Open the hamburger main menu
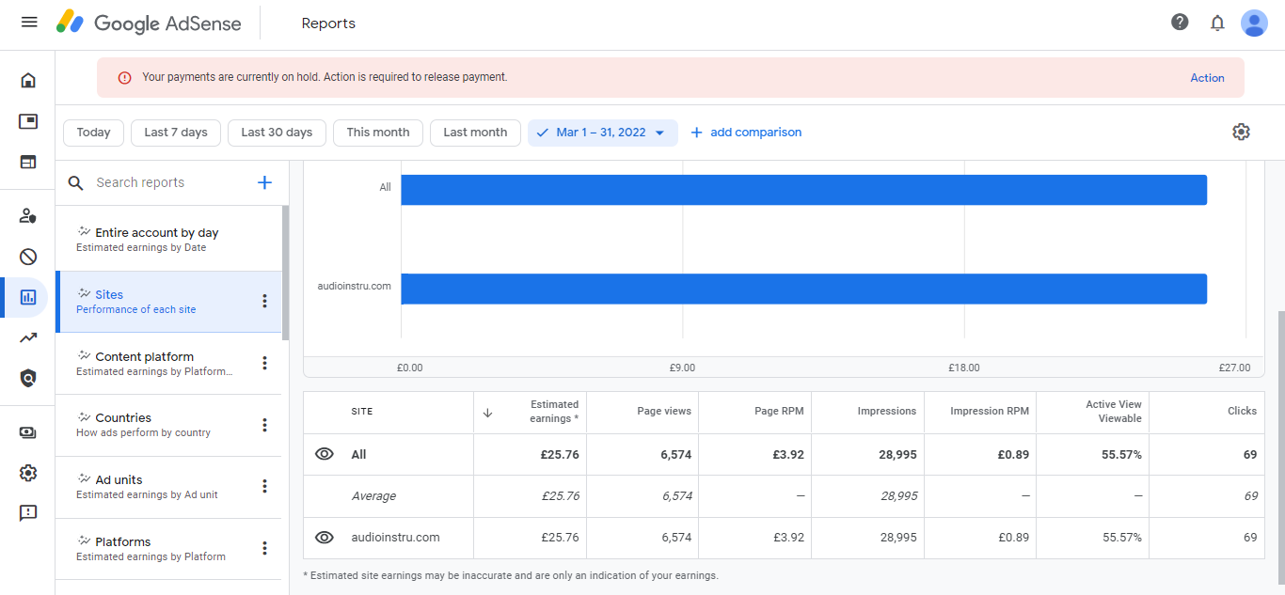The height and width of the screenshot is (595, 1285). pos(29,22)
